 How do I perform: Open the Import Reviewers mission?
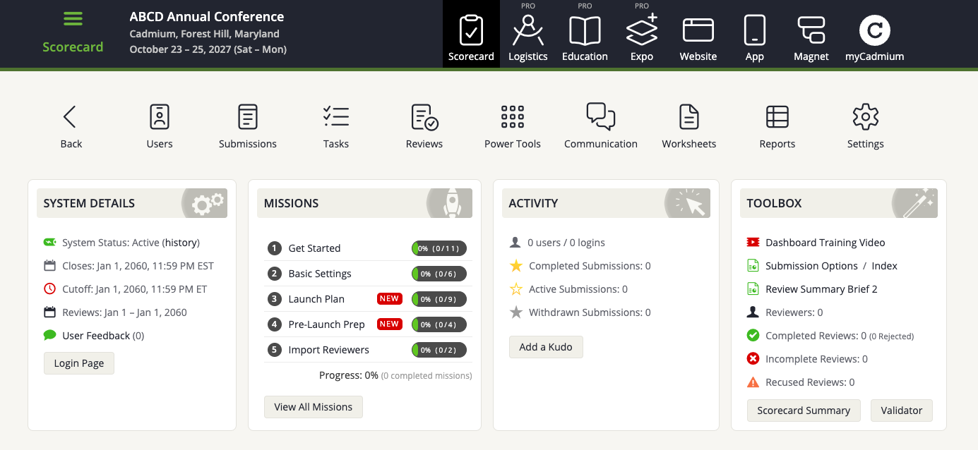[x=328, y=350]
